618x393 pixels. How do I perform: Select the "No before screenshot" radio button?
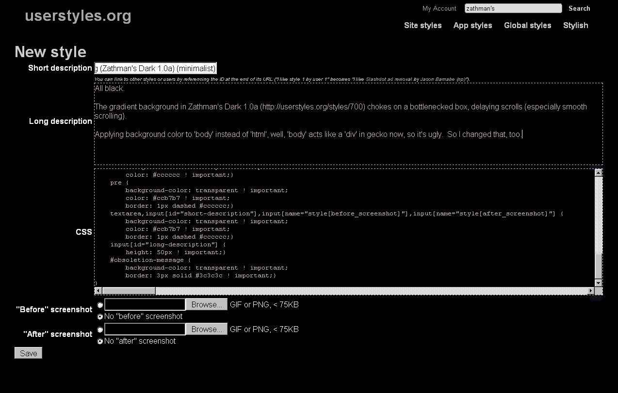pyautogui.click(x=100, y=316)
